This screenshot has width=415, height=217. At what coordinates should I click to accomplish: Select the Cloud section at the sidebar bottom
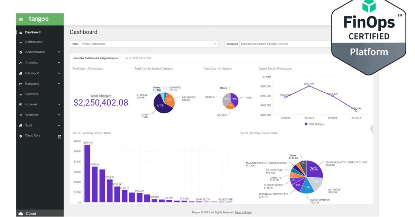(40, 214)
